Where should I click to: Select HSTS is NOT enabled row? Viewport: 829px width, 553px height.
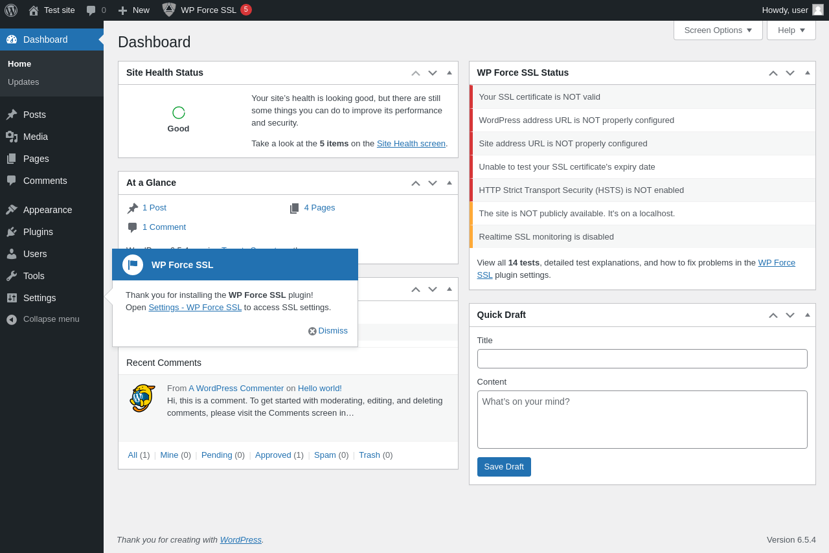tap(642, 190)
